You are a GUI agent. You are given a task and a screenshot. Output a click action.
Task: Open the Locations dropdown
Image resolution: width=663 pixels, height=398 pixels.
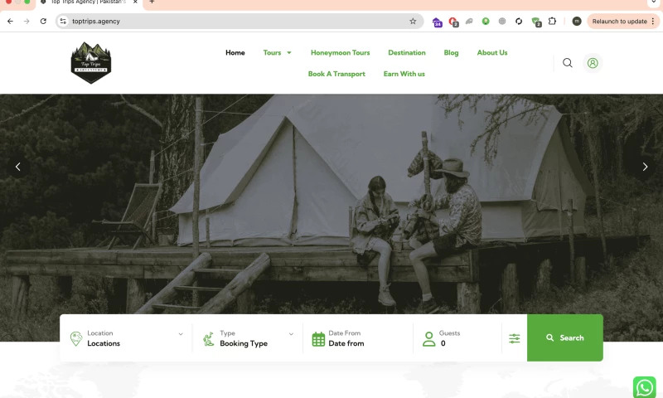click(x=128, y=338)
